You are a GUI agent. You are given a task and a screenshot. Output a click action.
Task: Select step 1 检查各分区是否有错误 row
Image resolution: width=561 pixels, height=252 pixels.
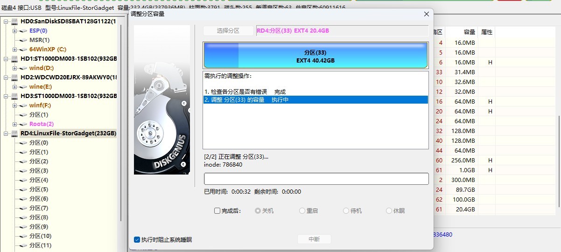316,92
